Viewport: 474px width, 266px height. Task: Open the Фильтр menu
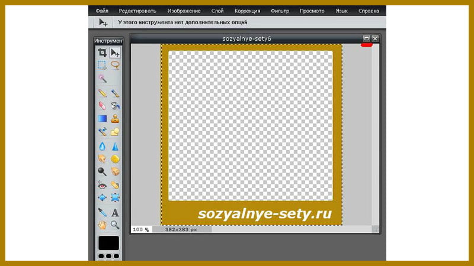pyautogui.click(x=280, y=11)
